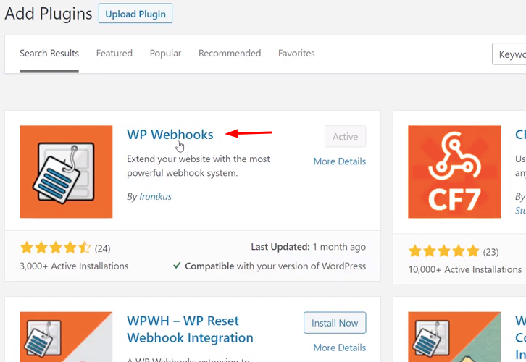Open the Keyword search type dropdown
526x362 pixels.
point(509,54)
